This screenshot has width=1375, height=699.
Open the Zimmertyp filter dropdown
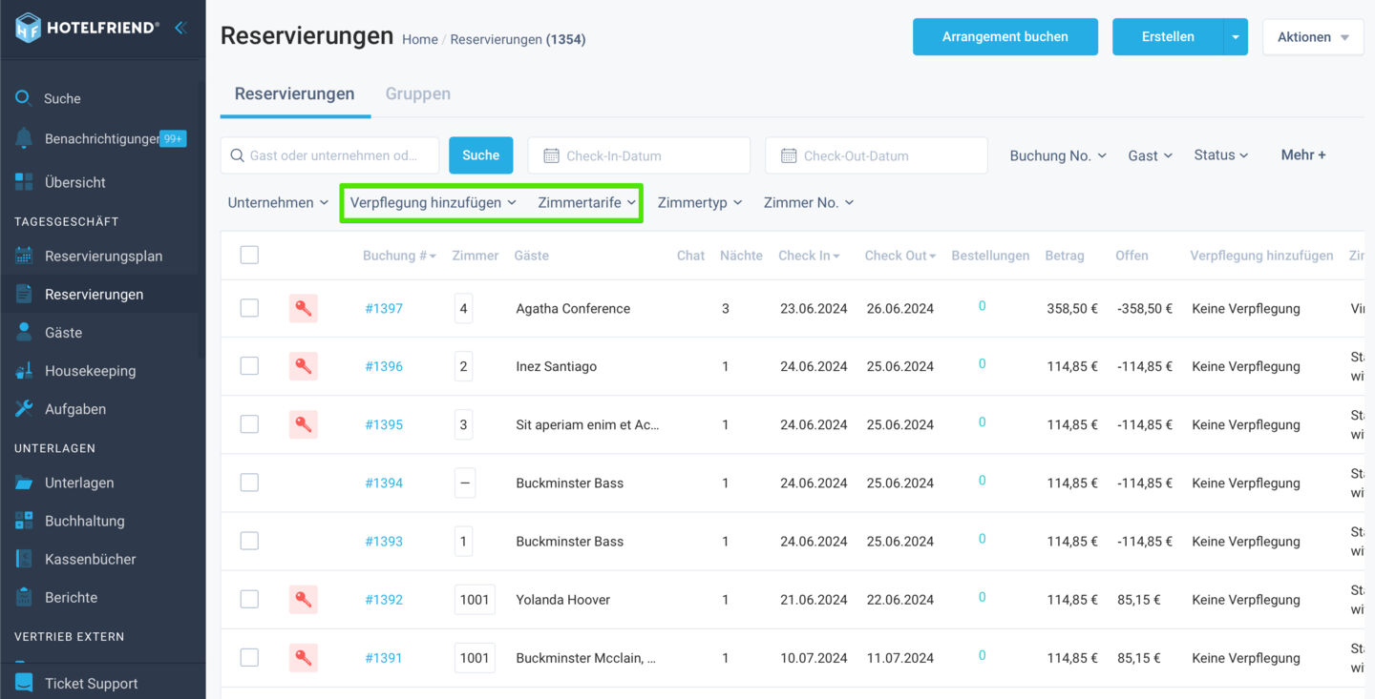(700, 202)
